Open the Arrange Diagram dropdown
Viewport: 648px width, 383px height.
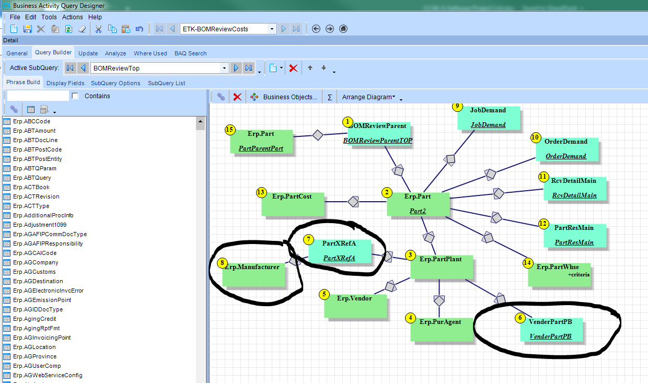coord(368,97)
